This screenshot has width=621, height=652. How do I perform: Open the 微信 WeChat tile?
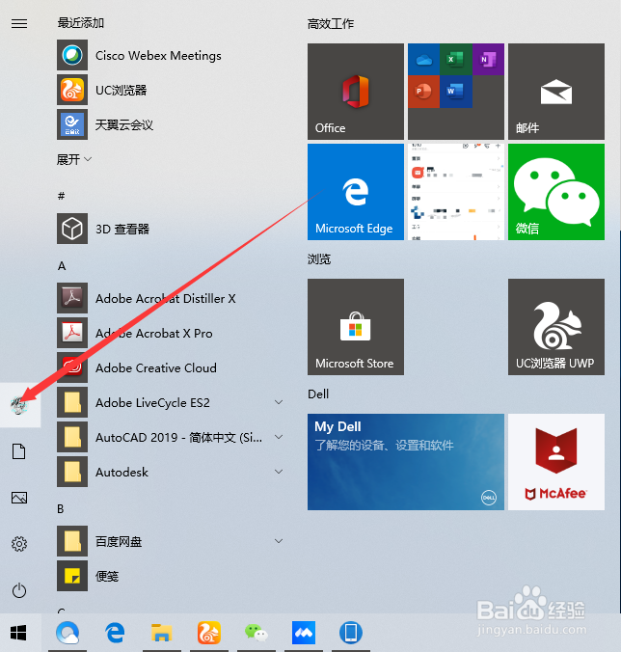[556, 192]
